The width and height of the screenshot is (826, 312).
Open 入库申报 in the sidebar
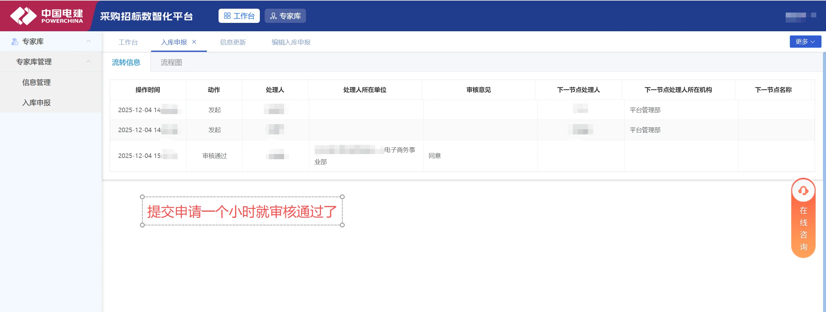tap(36, 102)
